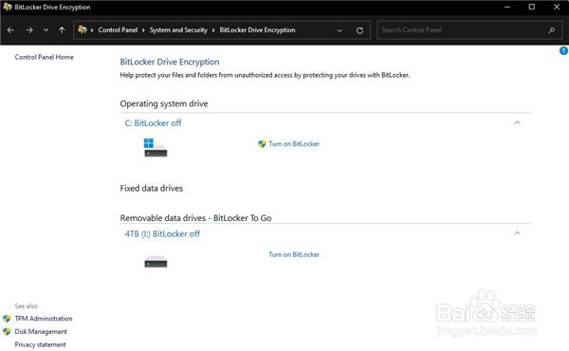
Task: Minimize the BitLocker window
Action: (x=507, y=7)
